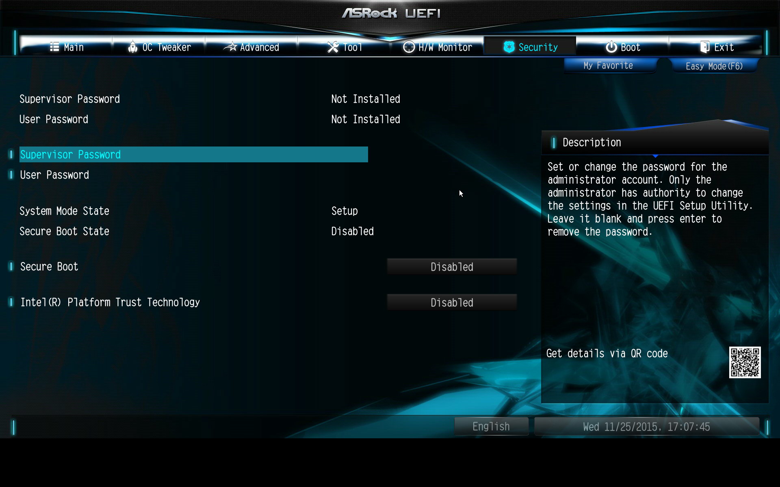This screenshot has height=487, width=780.
Task: Open the English language selector
Action: tap(491, 427)
